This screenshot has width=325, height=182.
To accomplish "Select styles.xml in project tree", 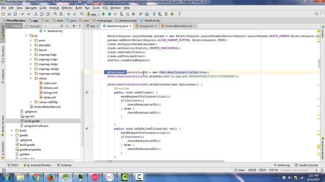I will tap(47, 98).
